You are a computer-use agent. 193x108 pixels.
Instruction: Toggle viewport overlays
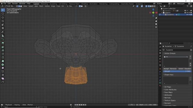tap(142, 6)
